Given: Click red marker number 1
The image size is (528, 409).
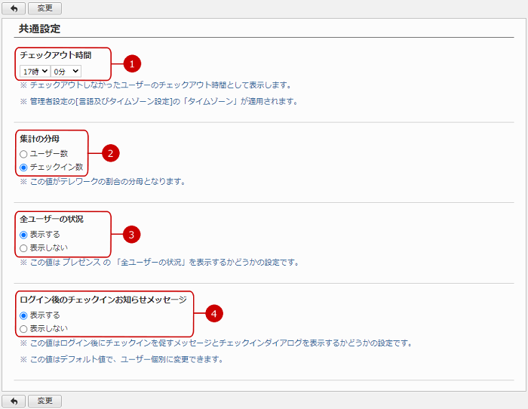Looking at the screenshot, I should [x=132, y=63].
